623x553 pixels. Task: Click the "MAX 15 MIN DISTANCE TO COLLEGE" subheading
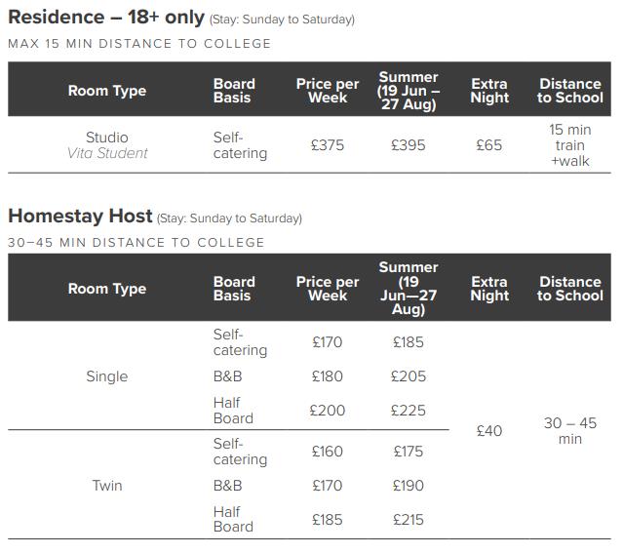[139, 44]
